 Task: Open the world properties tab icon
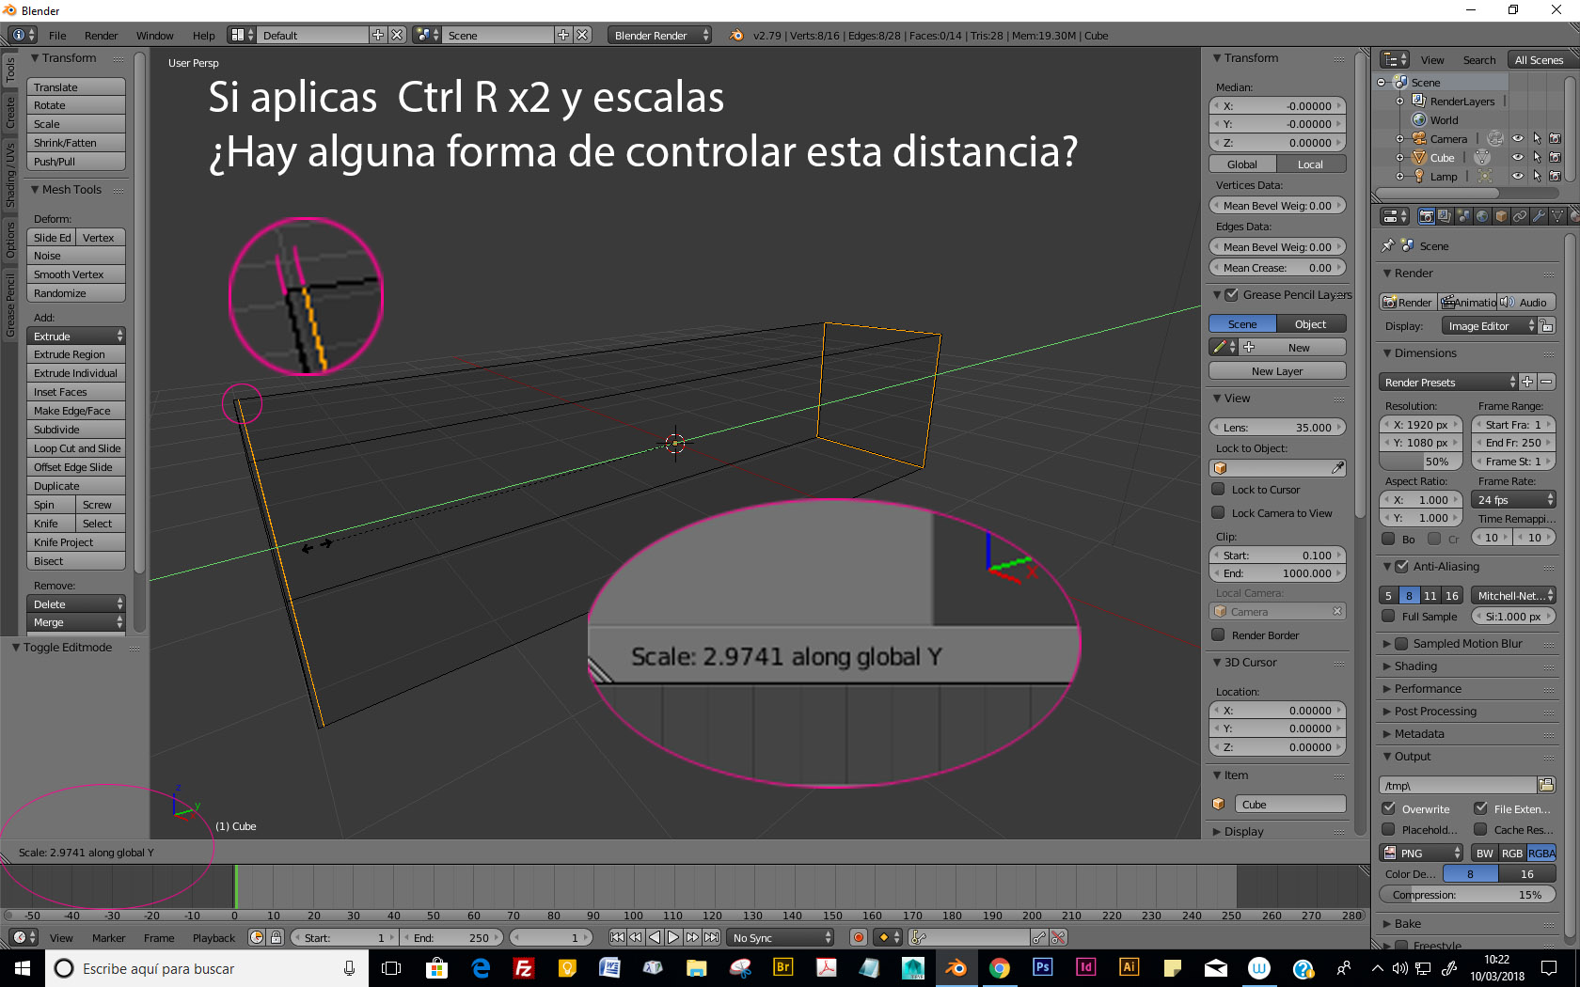1482,216
